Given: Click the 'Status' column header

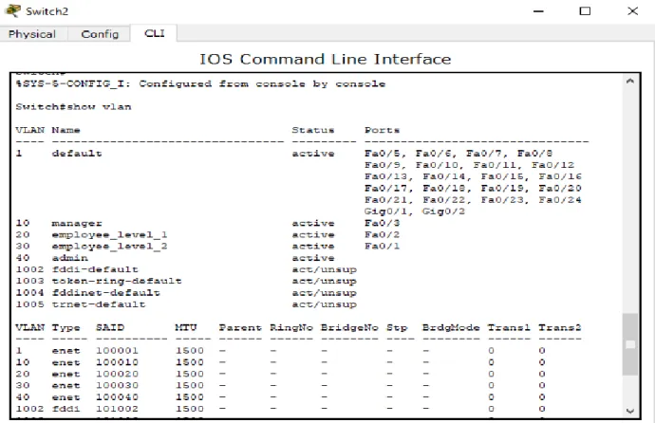Looking at the screenshot, I should (x=313, y=130).
